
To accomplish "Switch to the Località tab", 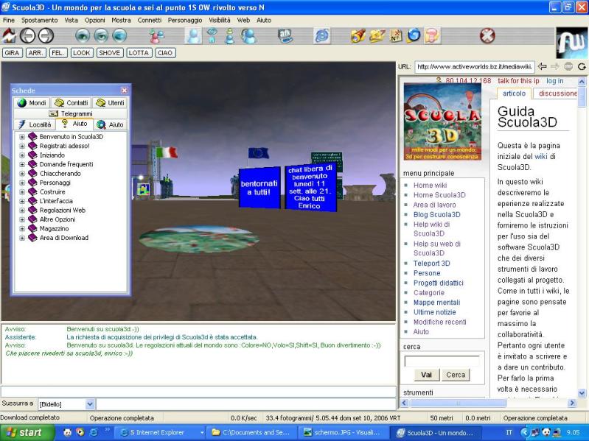I will pyautogui.click(x=35, y=124).
